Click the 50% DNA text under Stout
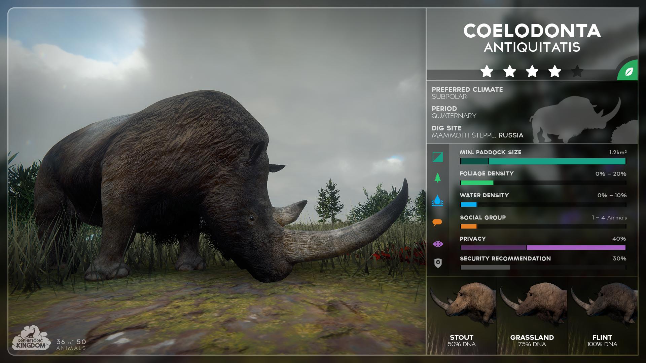This screenshot has height=363, width=646. (x=462, y=345)
